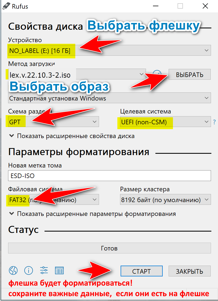Open the 8192 байт cluster size dropdown
Screen dimensions: 218x301
(x=165, y=200)
